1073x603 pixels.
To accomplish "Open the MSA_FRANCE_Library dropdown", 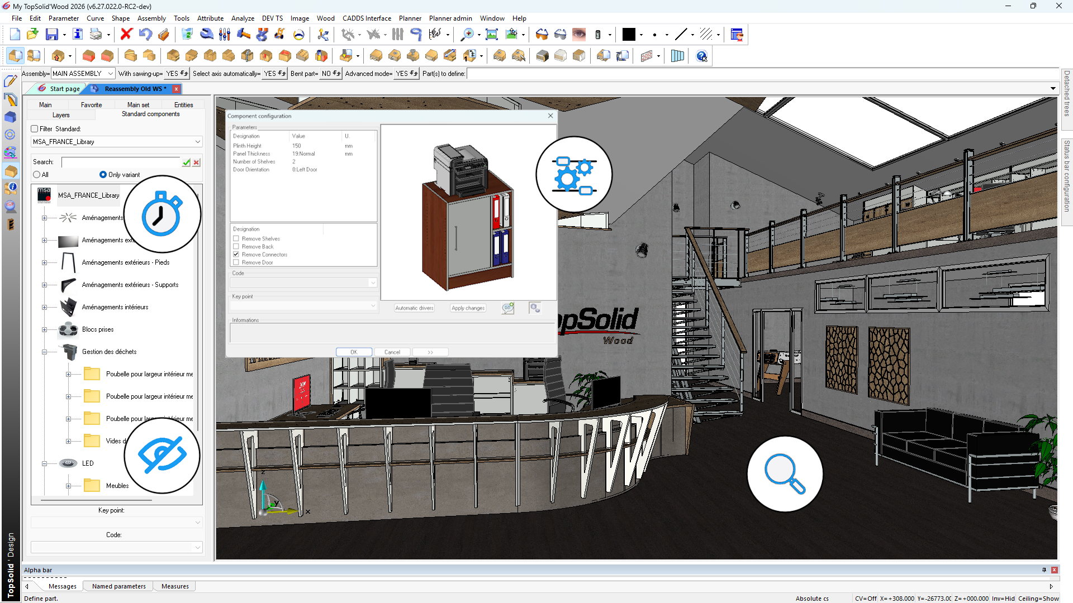I will (197, 142).
